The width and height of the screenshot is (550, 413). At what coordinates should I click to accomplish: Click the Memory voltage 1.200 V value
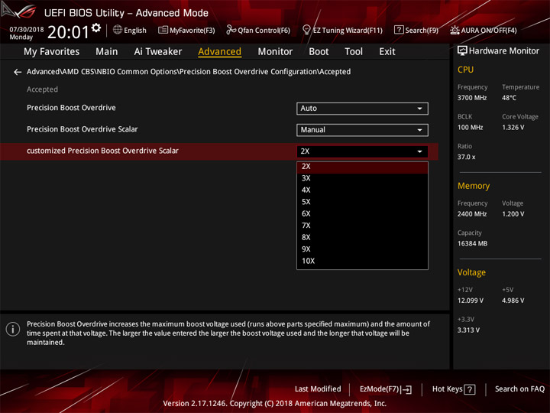point(513,214)
